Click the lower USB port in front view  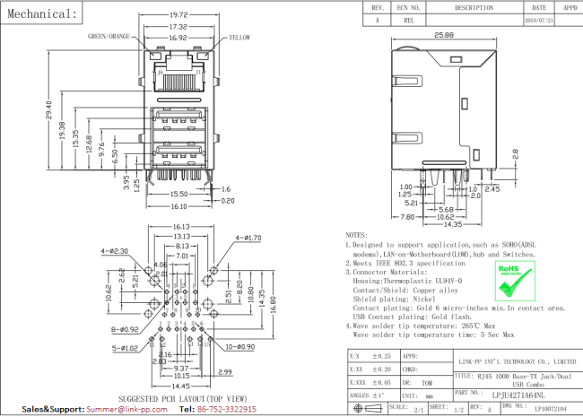point(178,152)
